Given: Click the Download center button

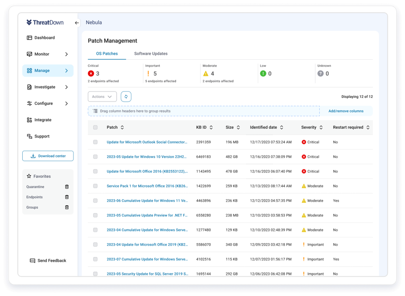Looking at the screenshot, I should 48,156.
